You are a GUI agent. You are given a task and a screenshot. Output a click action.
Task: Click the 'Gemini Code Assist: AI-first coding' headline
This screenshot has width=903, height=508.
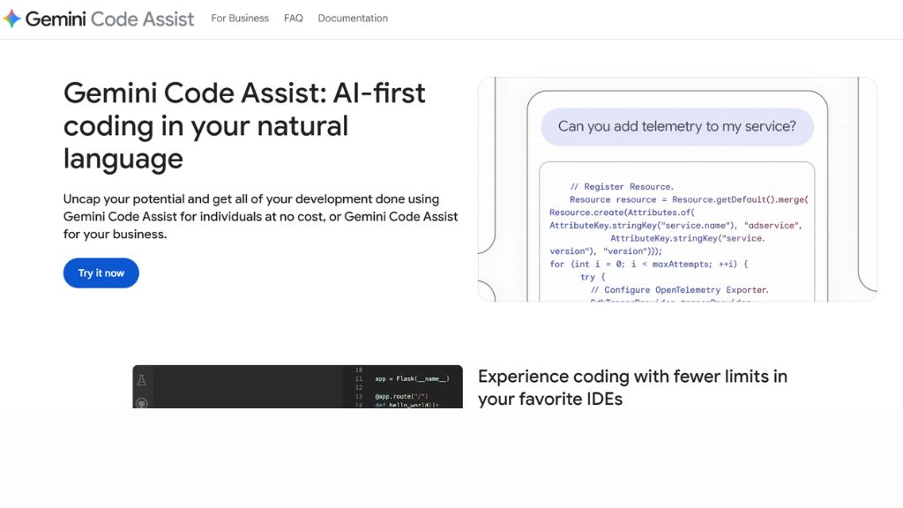[x=244, y=125]
